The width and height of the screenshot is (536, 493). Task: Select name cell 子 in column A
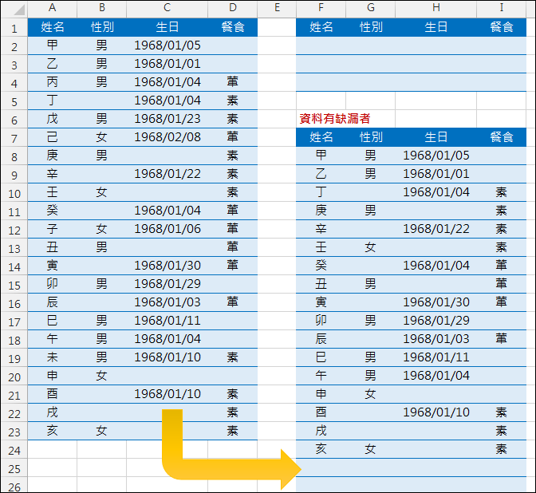(53, 229)
